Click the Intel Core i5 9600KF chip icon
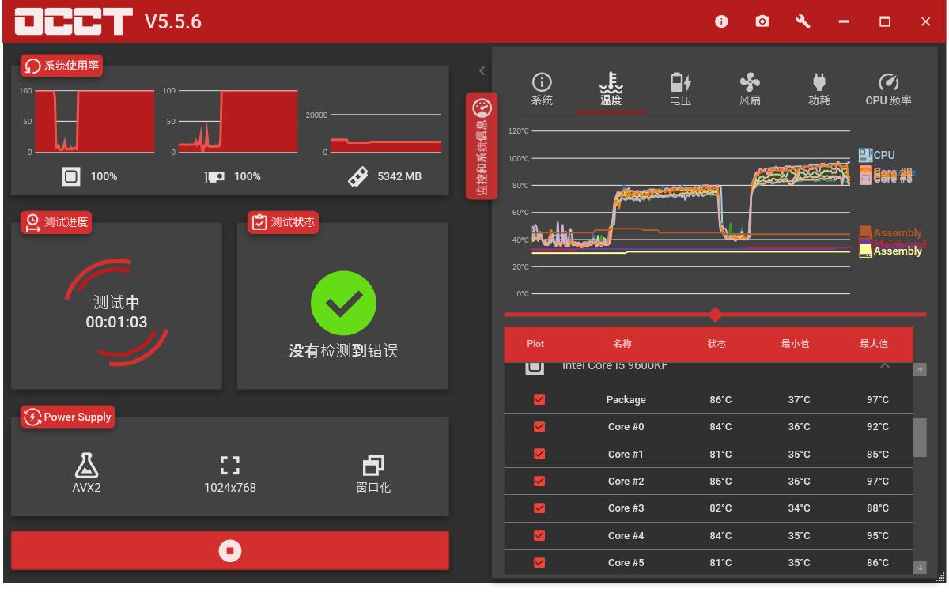This screenshot has width=949, height=593. (535, 368)
